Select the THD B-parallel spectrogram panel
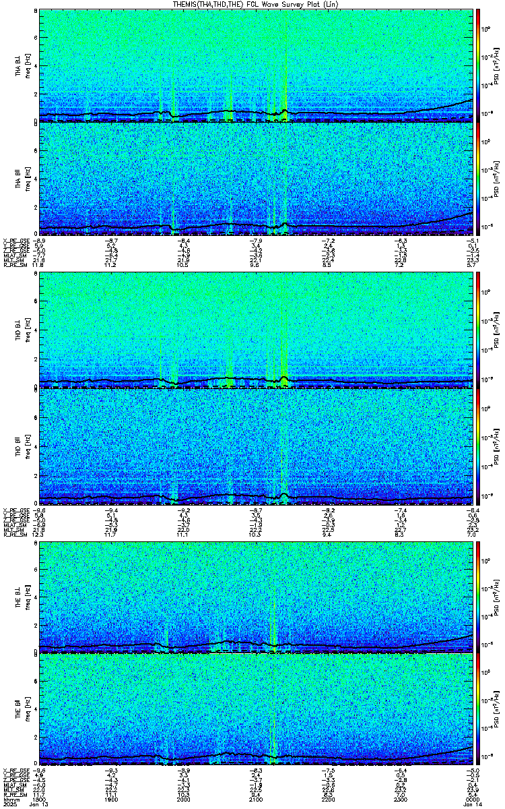The width and height of the screenshot is (505, 809). click(x=257, y=446)
